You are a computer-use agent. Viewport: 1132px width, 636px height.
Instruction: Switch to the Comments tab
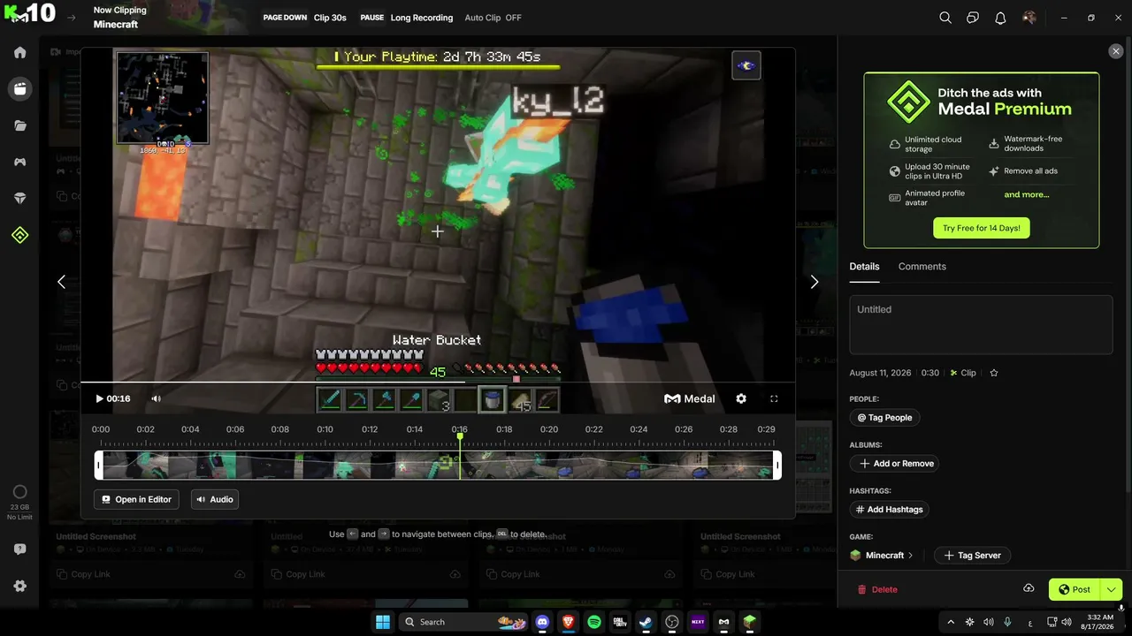[922, 267]
